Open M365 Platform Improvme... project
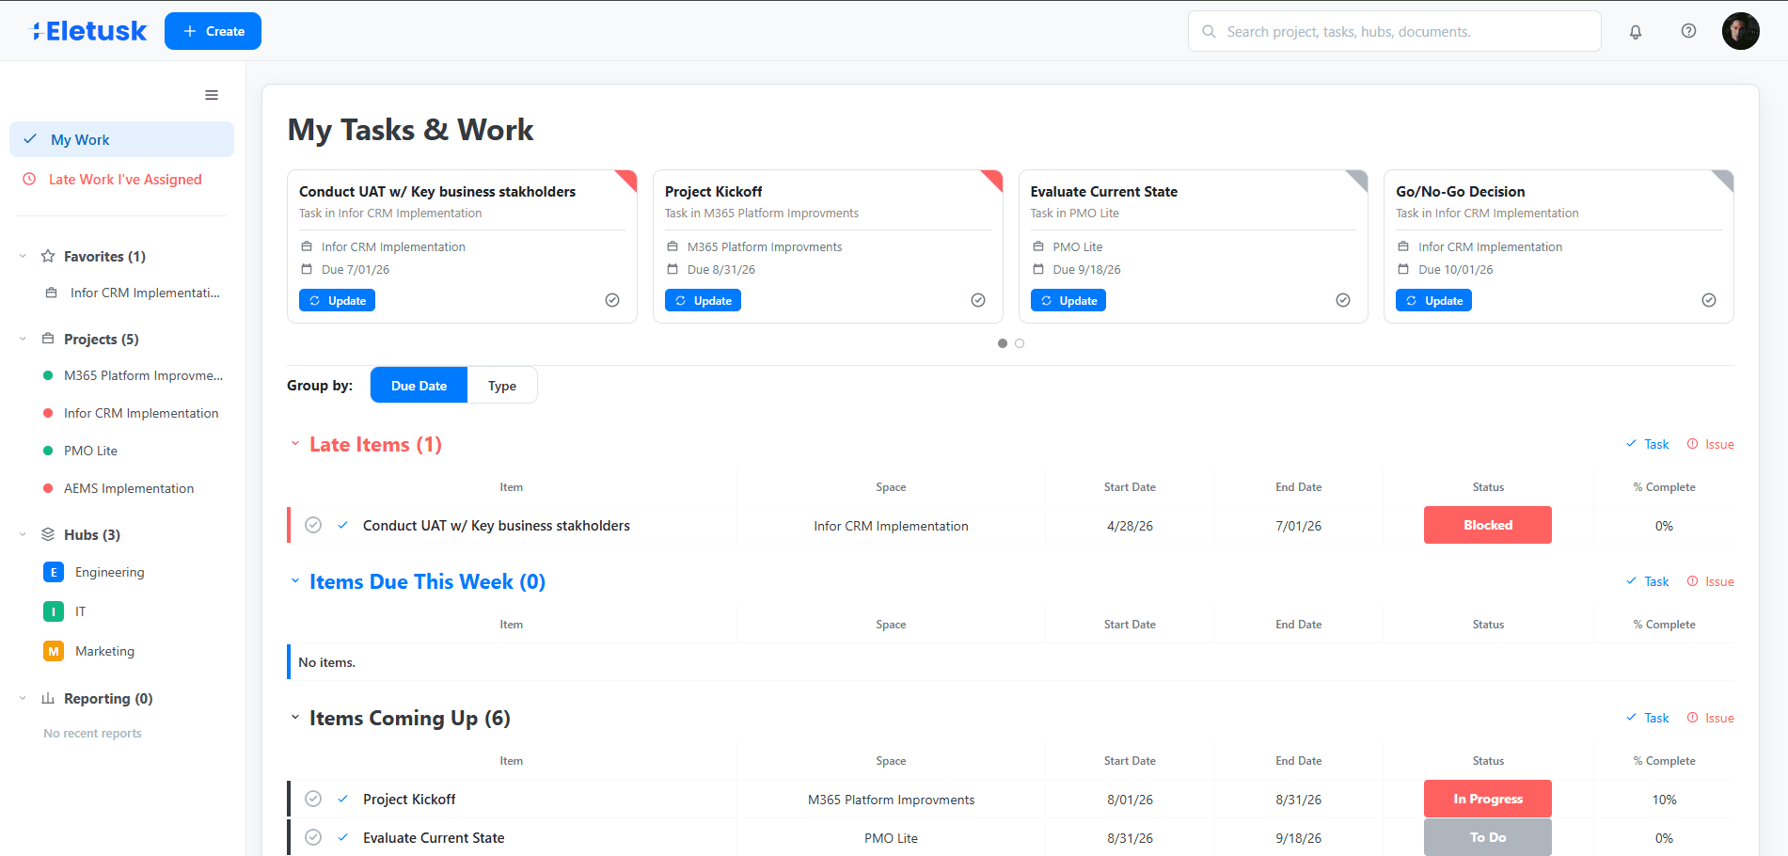This screenshot has height=856, width=1788. [143, 375]
